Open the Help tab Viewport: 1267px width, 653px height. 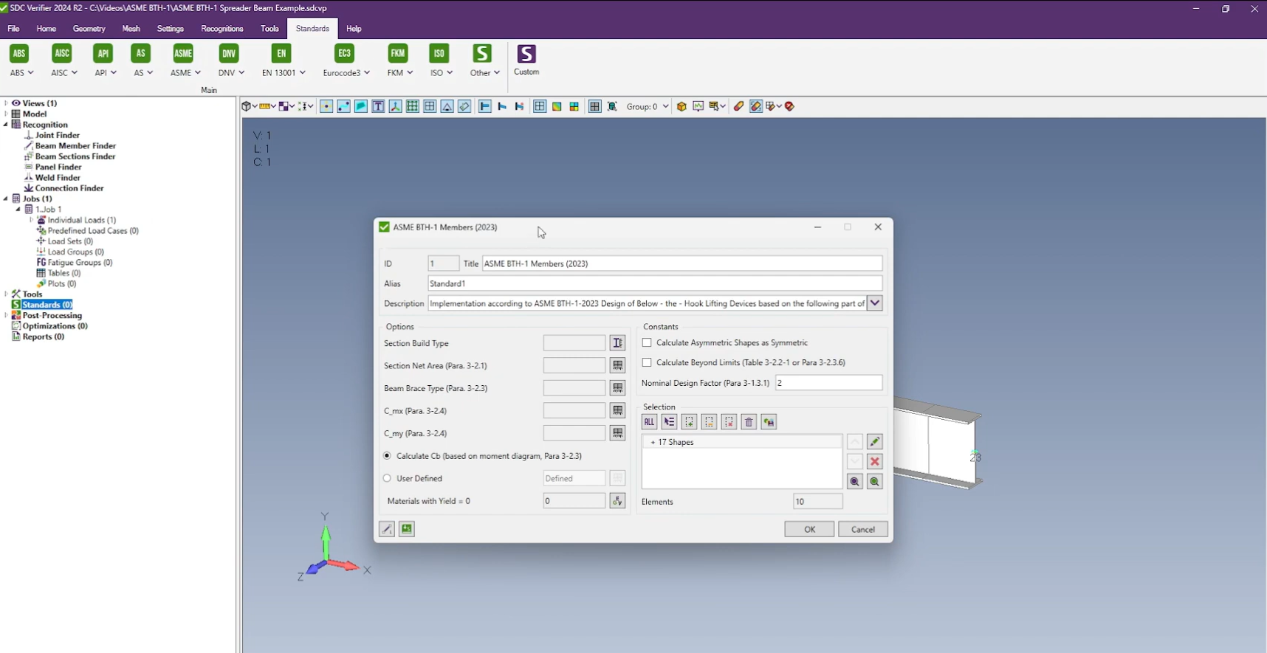[x=354, y=29]
